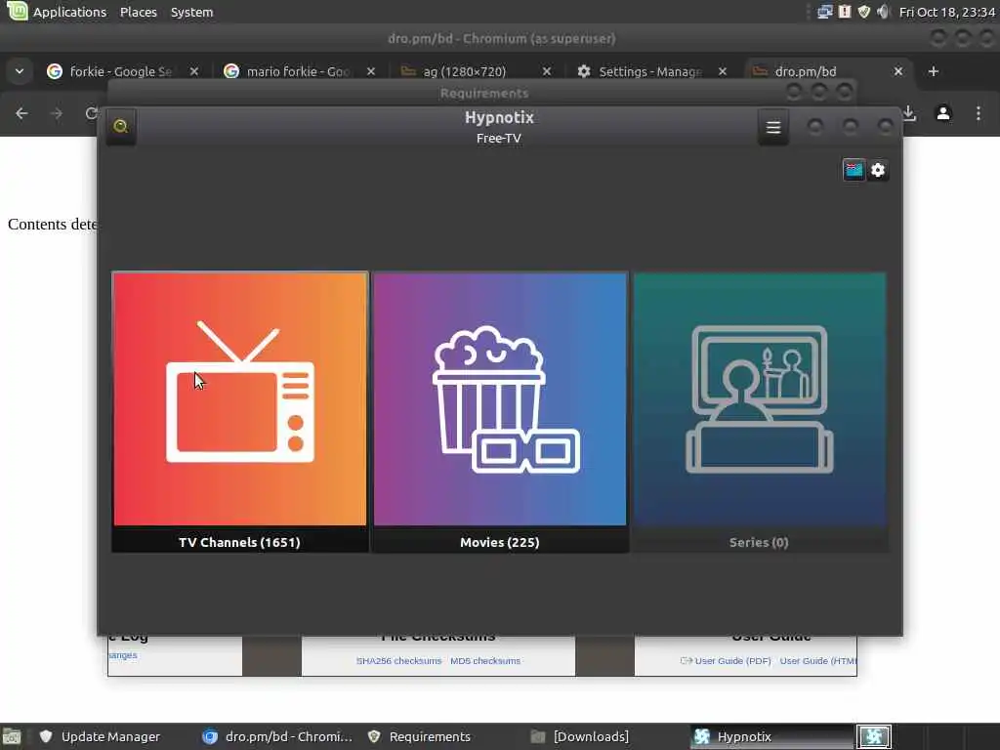Click the Chromium forward arrow
The image size is (1000, 750).
pos(57,113)
